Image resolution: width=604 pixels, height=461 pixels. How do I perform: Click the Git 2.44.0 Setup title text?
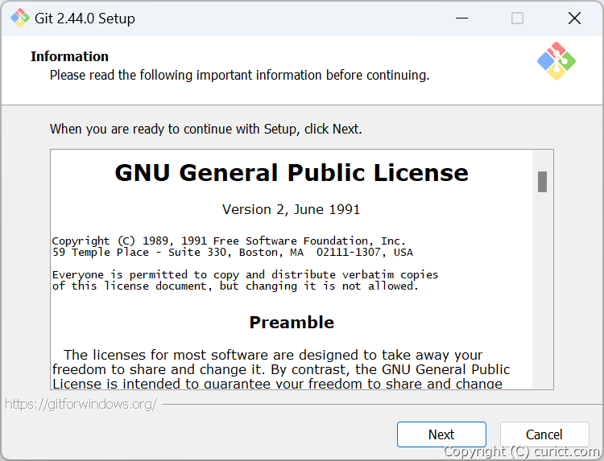coord(85,19)
